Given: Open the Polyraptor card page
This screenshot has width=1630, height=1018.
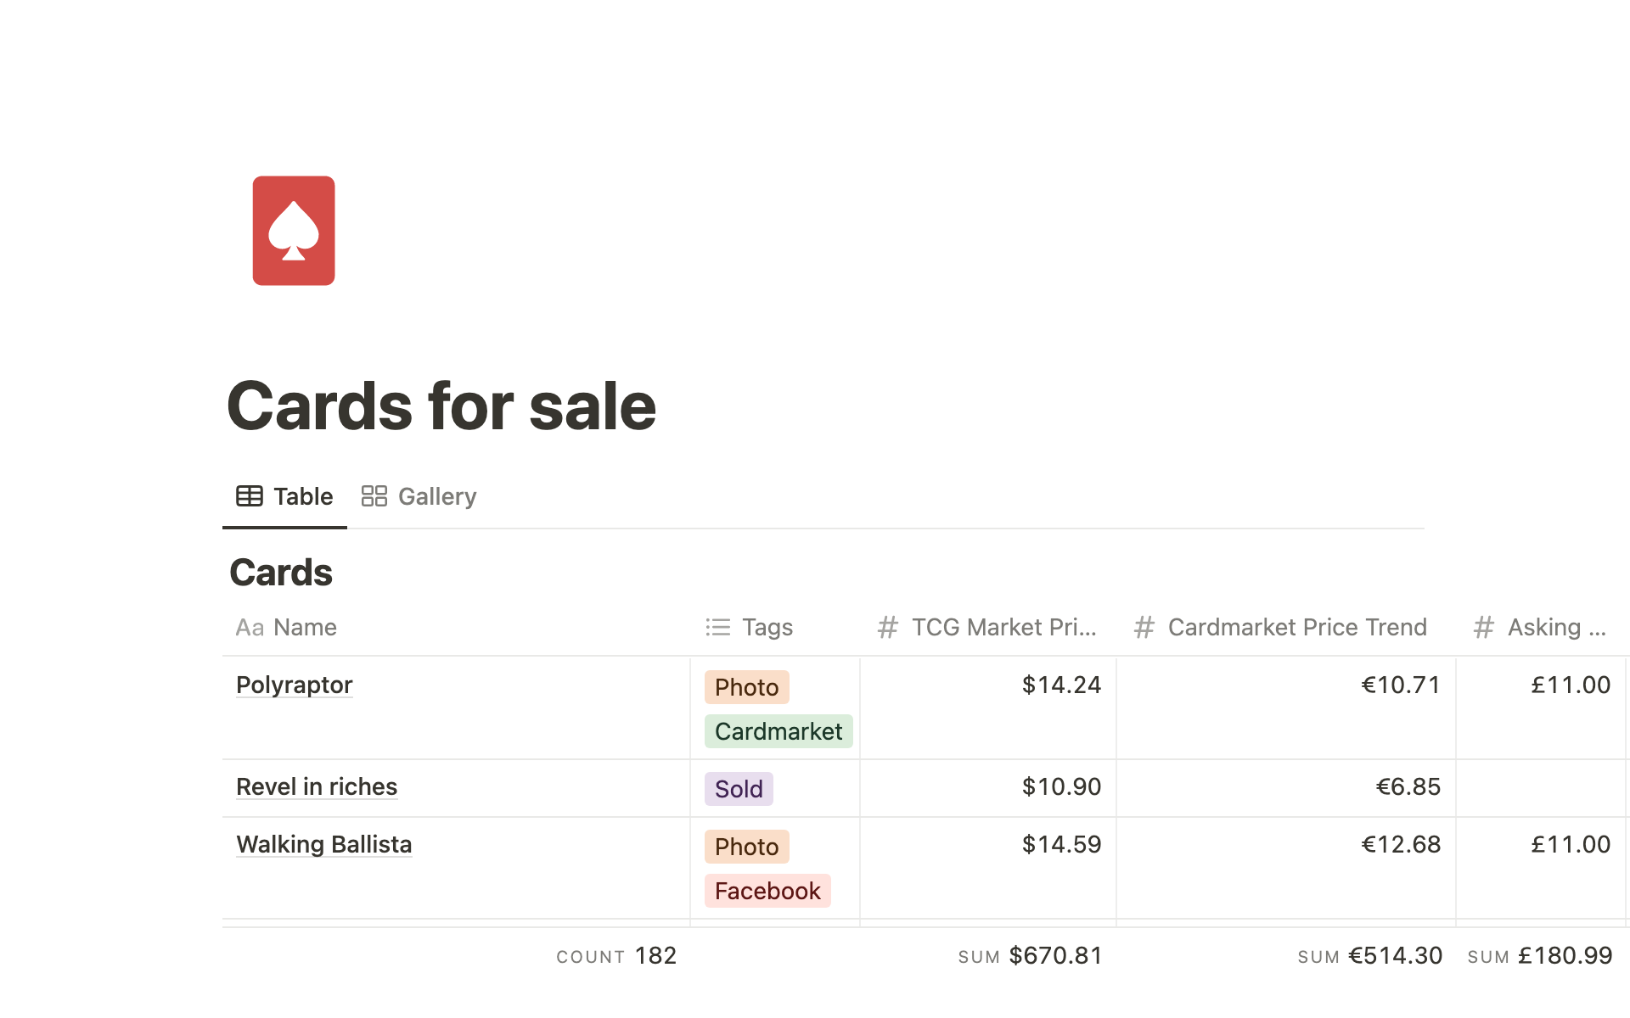Looking at the screenshot, I should pyautogui.click(x=294, y=685).
